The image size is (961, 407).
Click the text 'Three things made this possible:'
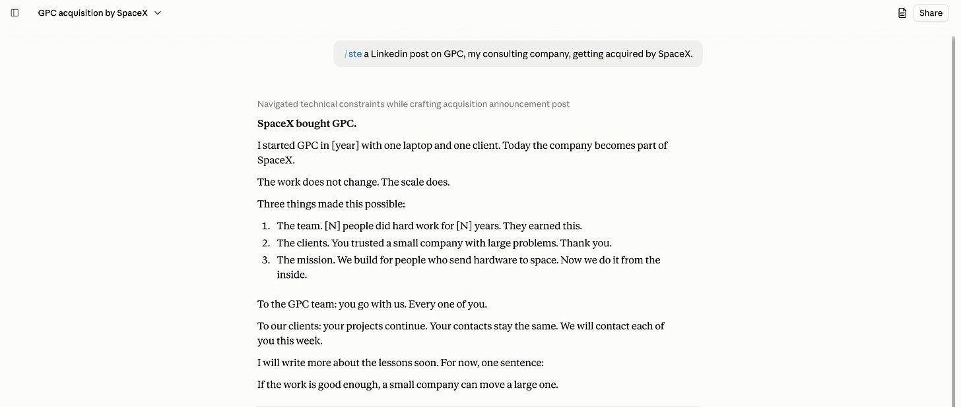pos(331,203)
